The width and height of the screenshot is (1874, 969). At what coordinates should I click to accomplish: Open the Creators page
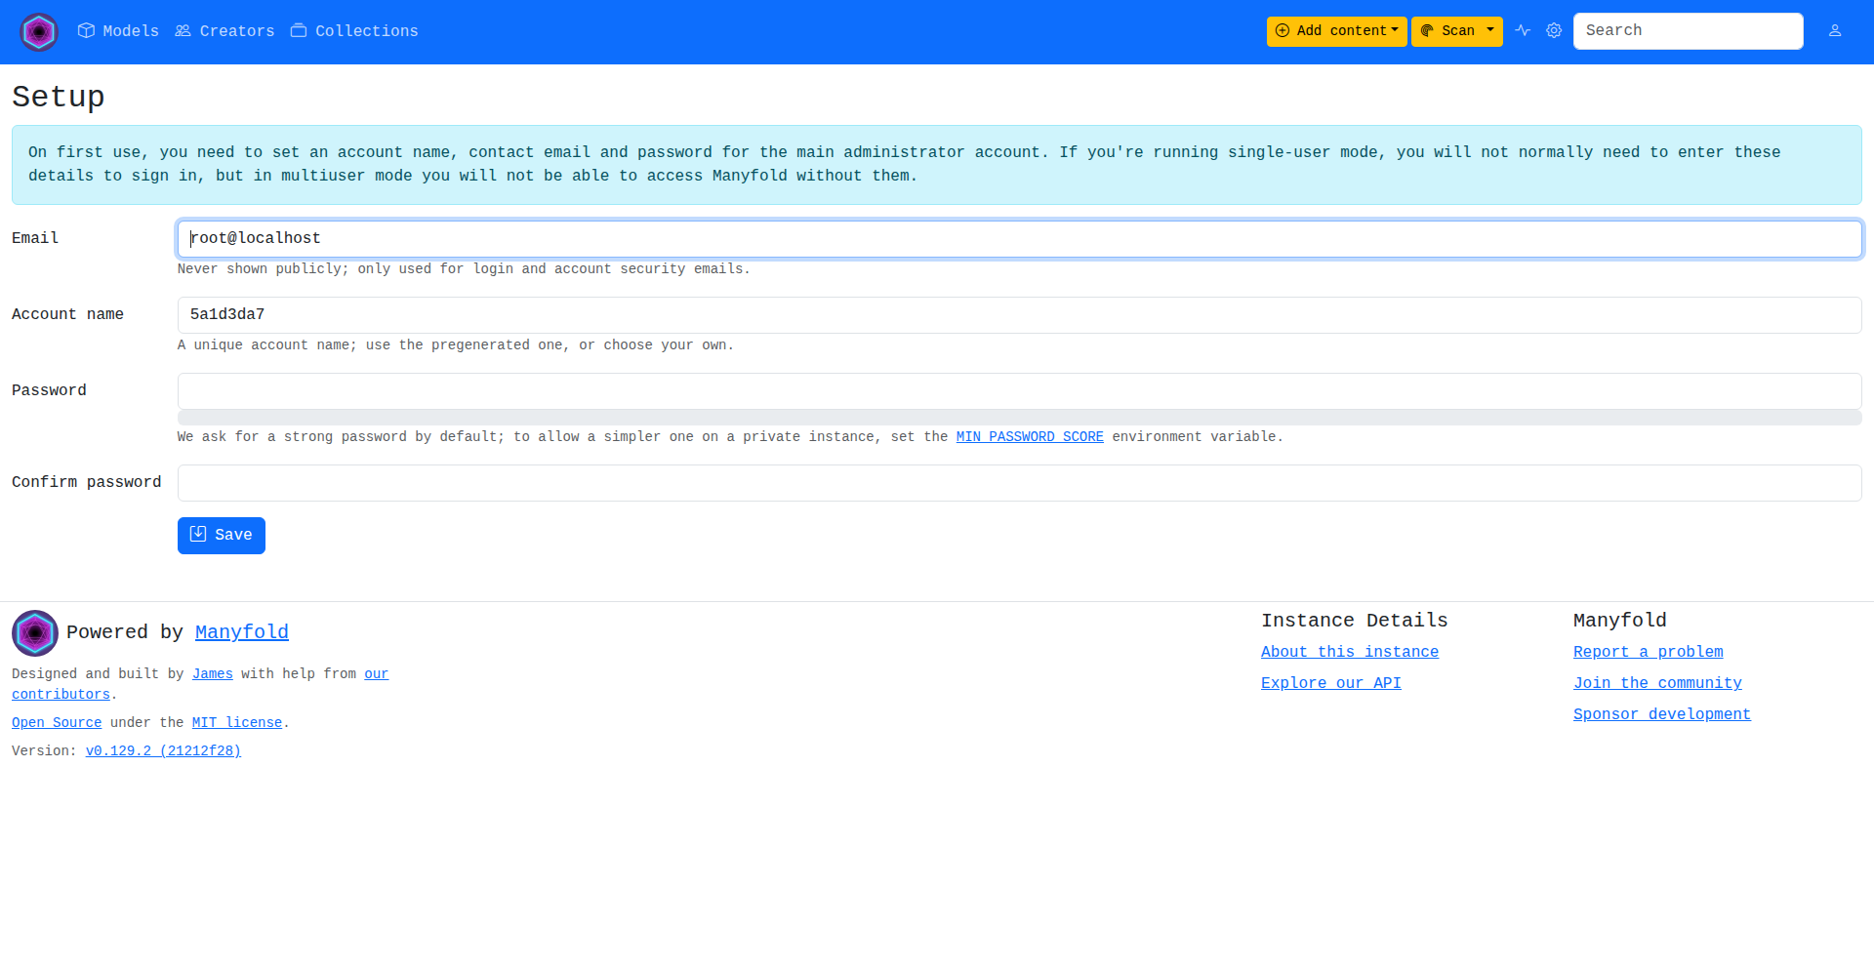pos(224,31)
